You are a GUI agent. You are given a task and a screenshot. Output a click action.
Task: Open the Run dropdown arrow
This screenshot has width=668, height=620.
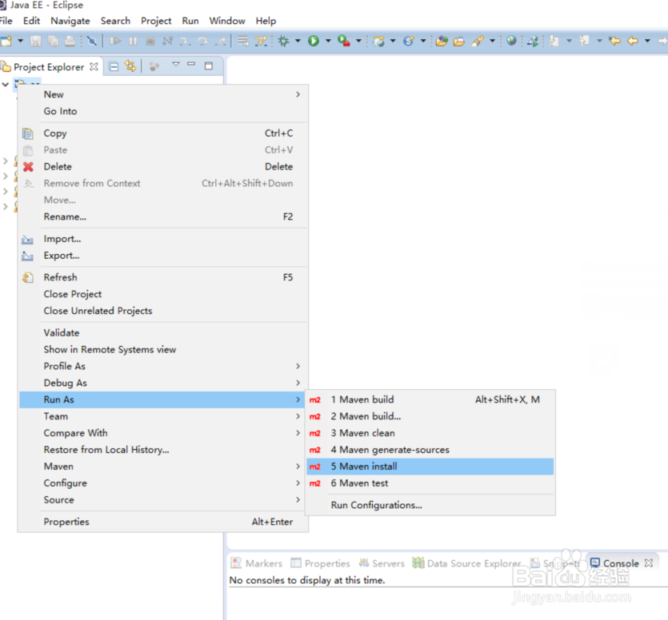pos(328,42)
